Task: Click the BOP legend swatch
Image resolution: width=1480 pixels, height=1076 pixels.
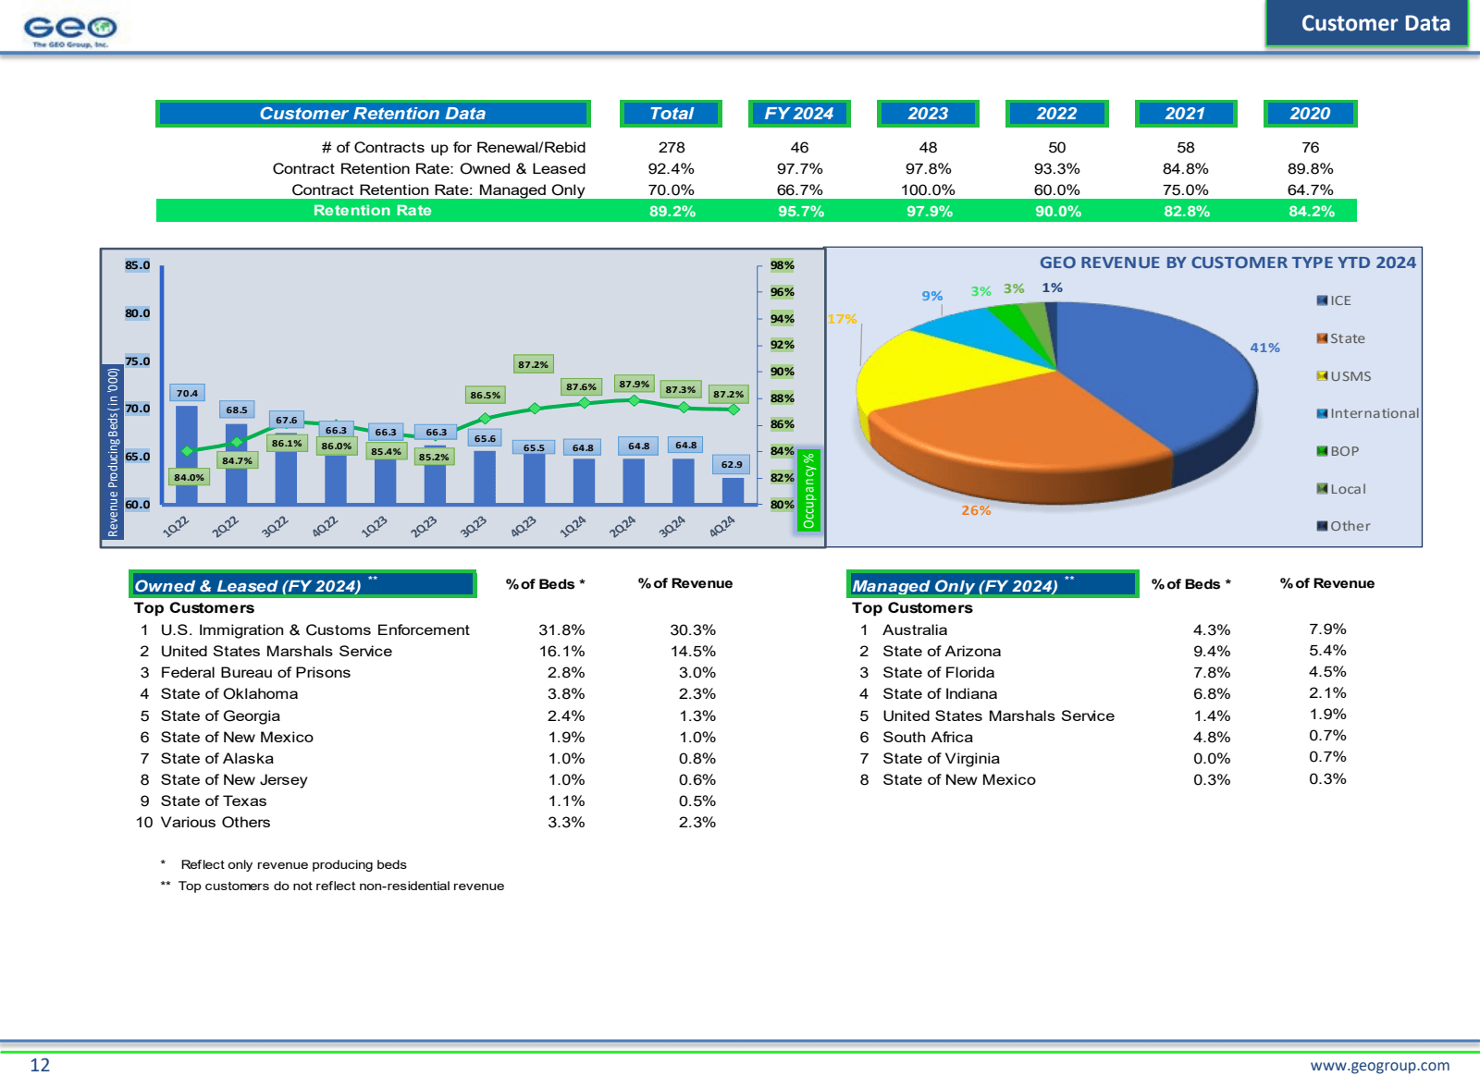Action: click(1322, 451)
